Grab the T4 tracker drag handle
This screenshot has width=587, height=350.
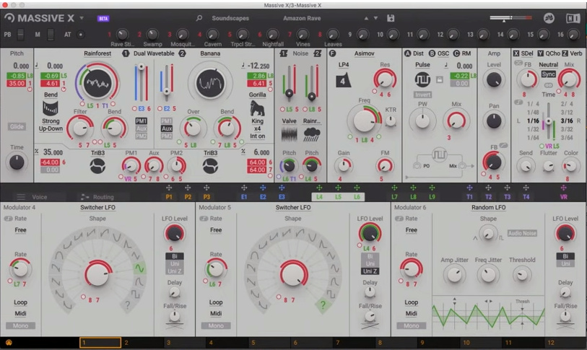[526, 188]
